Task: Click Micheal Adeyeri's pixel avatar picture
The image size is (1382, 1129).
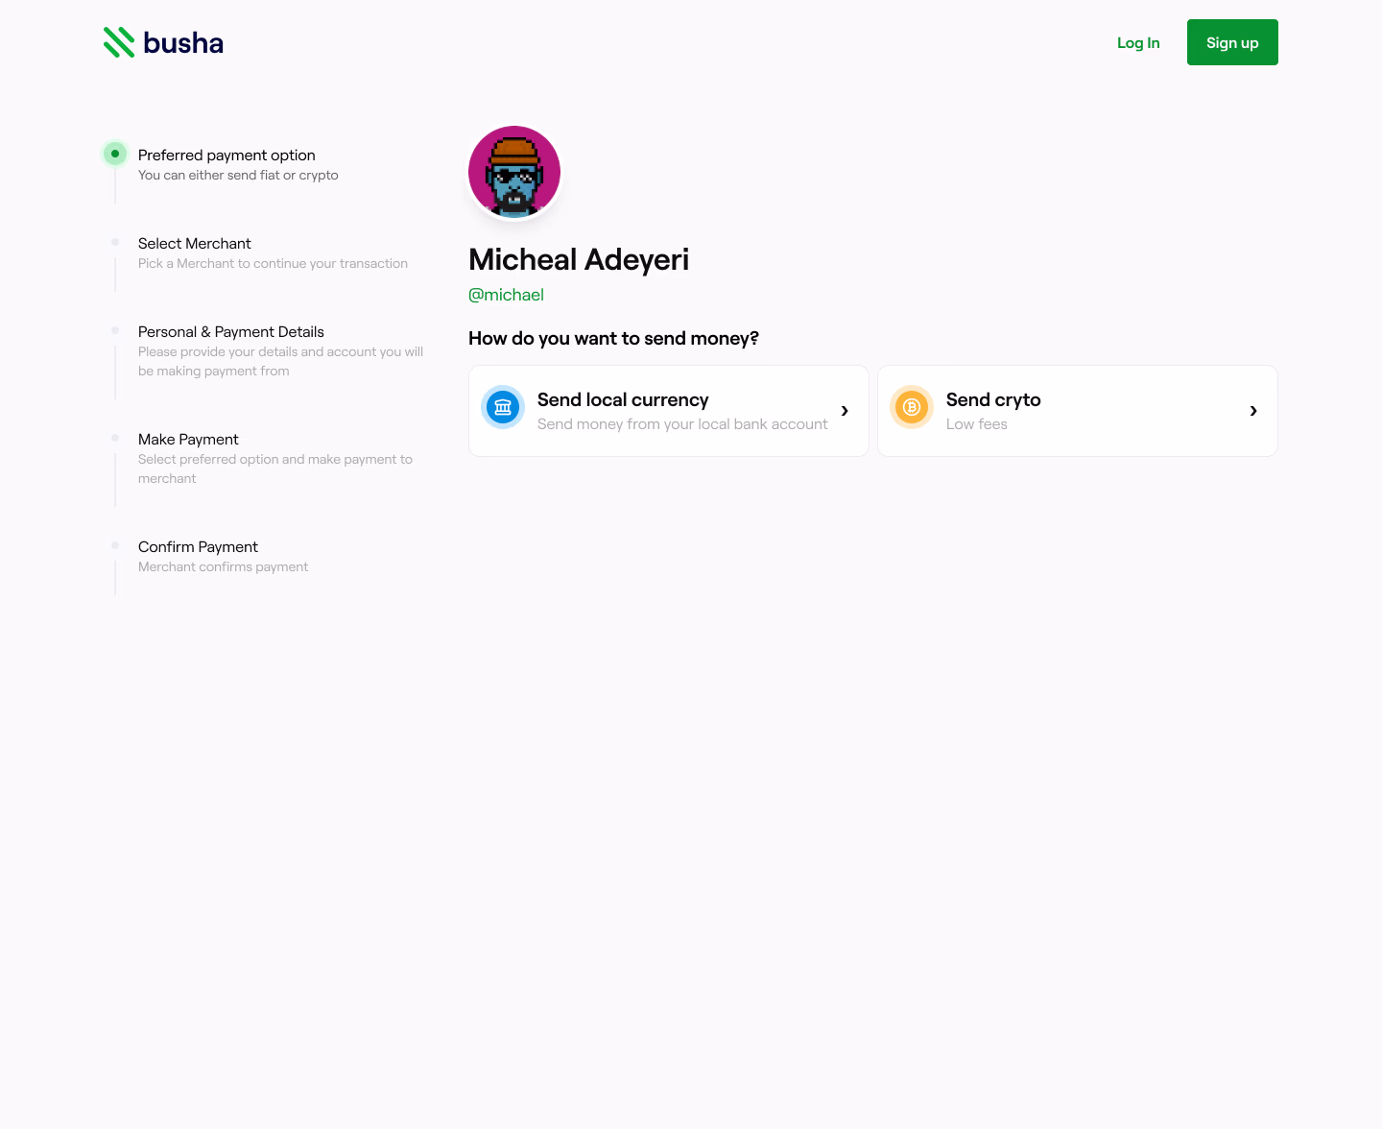Action: pyautogui.click(x=514, y=172)
